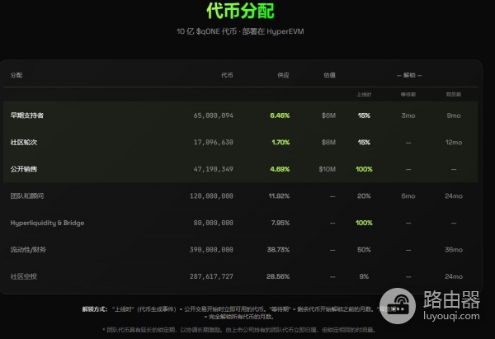Click the 上线时 sub-header
The width and height of the screenshot is (495, 339).
364,94
